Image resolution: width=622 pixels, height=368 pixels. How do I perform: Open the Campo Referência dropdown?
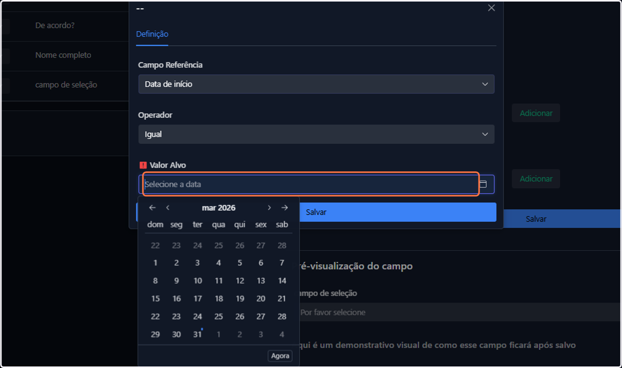[316, 84]
